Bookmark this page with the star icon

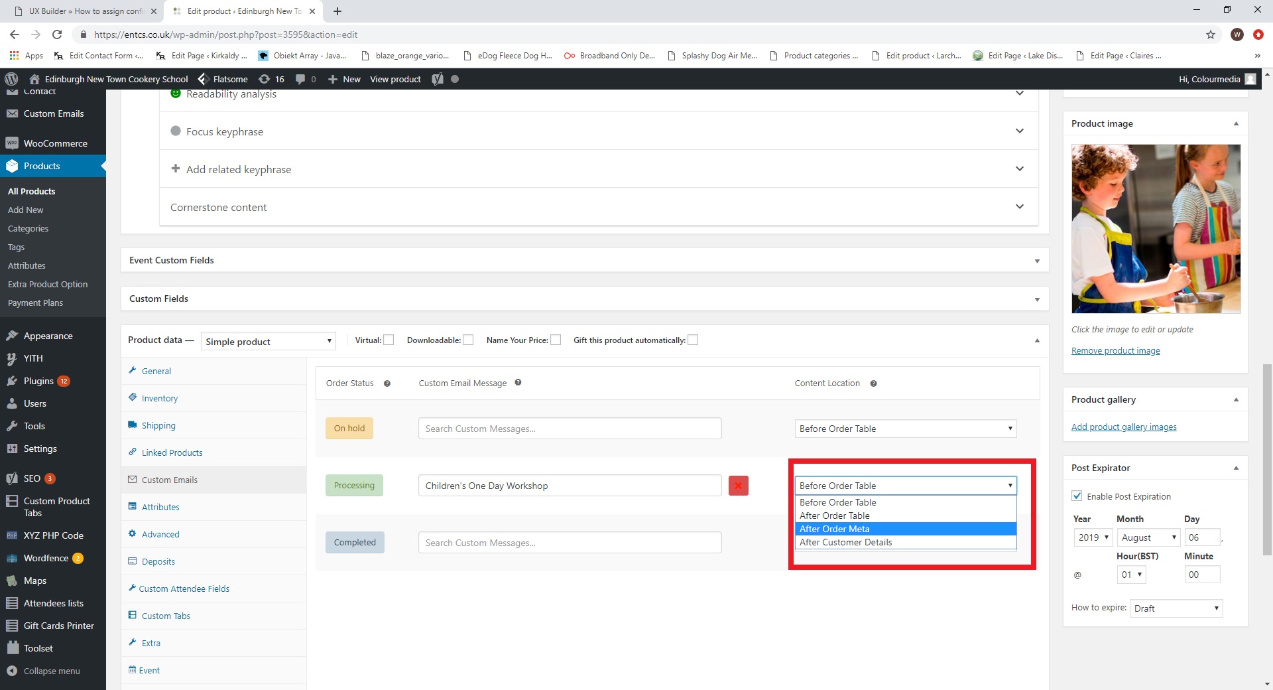1210,34
